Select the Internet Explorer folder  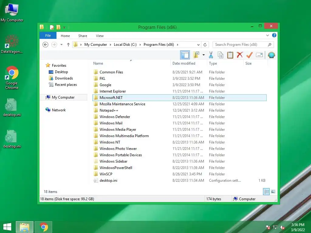click(179, 91)
